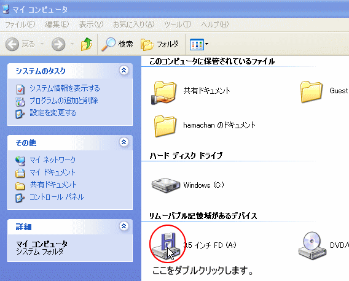Click the My Network Places globe icon
Image resolution: width=349 pixels, height=281 pixels.
click(20, 161)
